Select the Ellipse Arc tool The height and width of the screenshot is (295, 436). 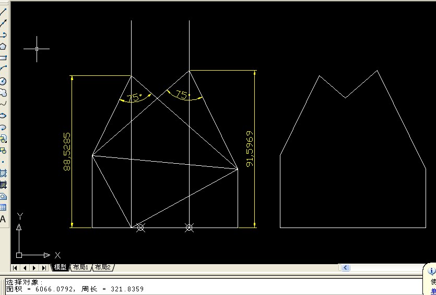pos(3,127)
